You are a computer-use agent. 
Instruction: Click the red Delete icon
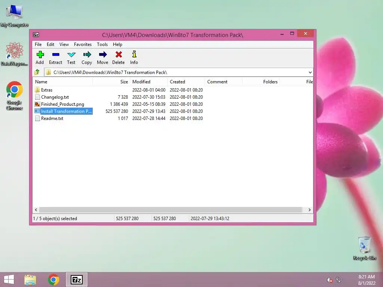tap(119, 55)
